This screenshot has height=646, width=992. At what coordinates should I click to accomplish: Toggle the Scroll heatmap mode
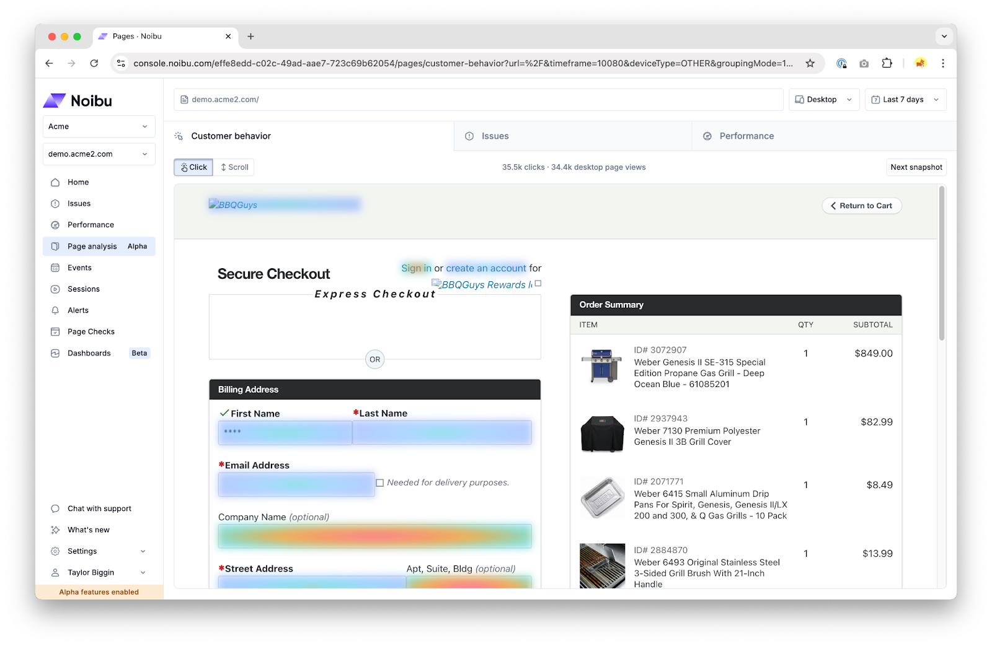(234, 167)
